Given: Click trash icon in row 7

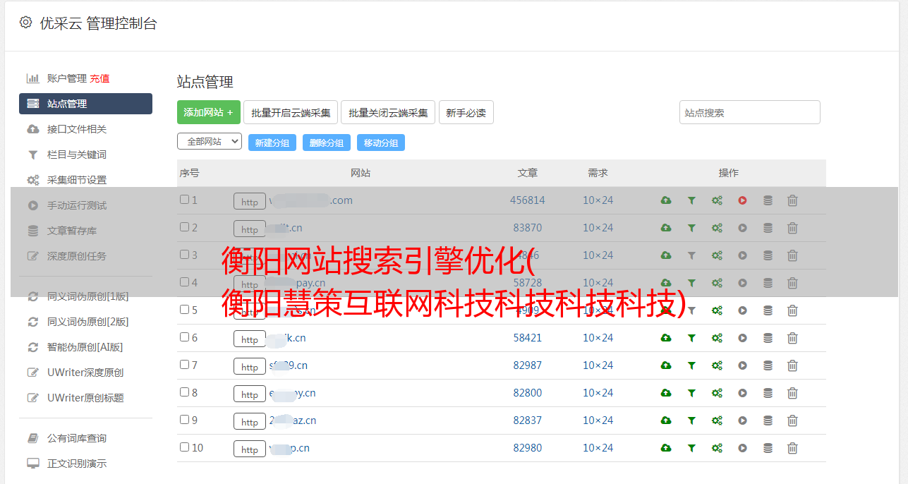Looking at the screenshot, I should [792, 365].
